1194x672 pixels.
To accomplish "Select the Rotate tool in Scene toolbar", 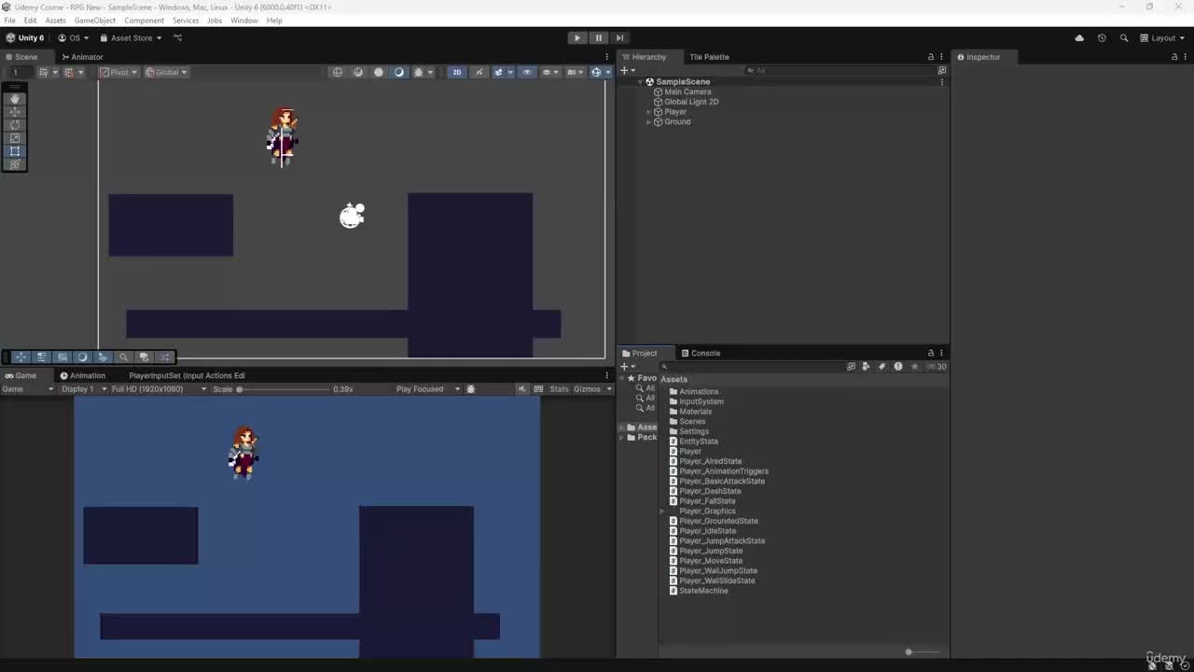I will [x=15, y=124].
